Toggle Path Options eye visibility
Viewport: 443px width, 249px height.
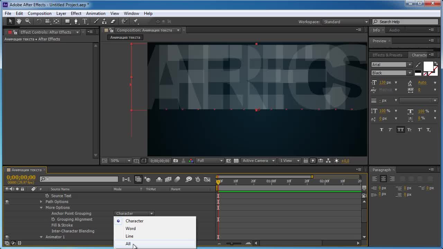7,202
